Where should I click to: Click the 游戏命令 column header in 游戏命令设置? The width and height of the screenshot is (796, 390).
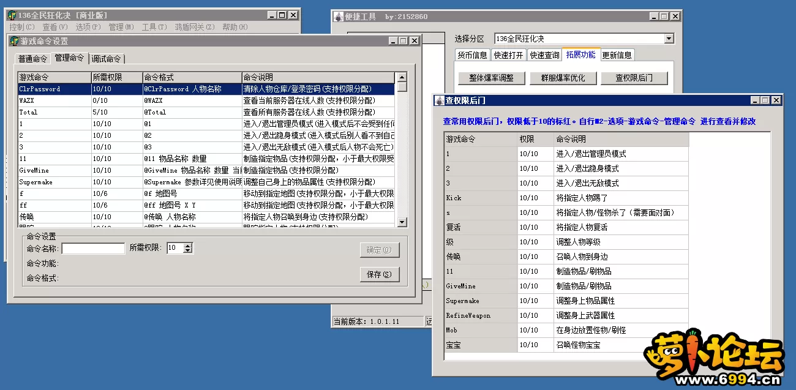click(54, 78)
